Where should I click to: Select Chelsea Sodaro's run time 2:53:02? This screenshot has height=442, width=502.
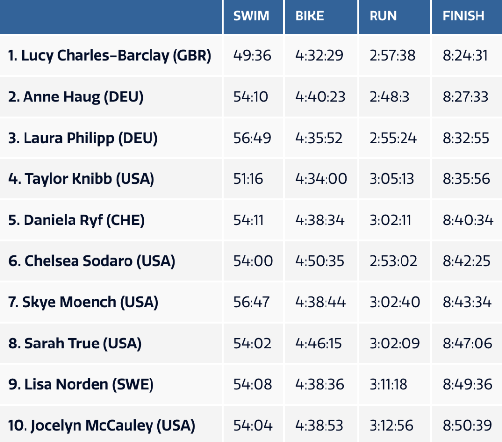[x=393, y=261]
